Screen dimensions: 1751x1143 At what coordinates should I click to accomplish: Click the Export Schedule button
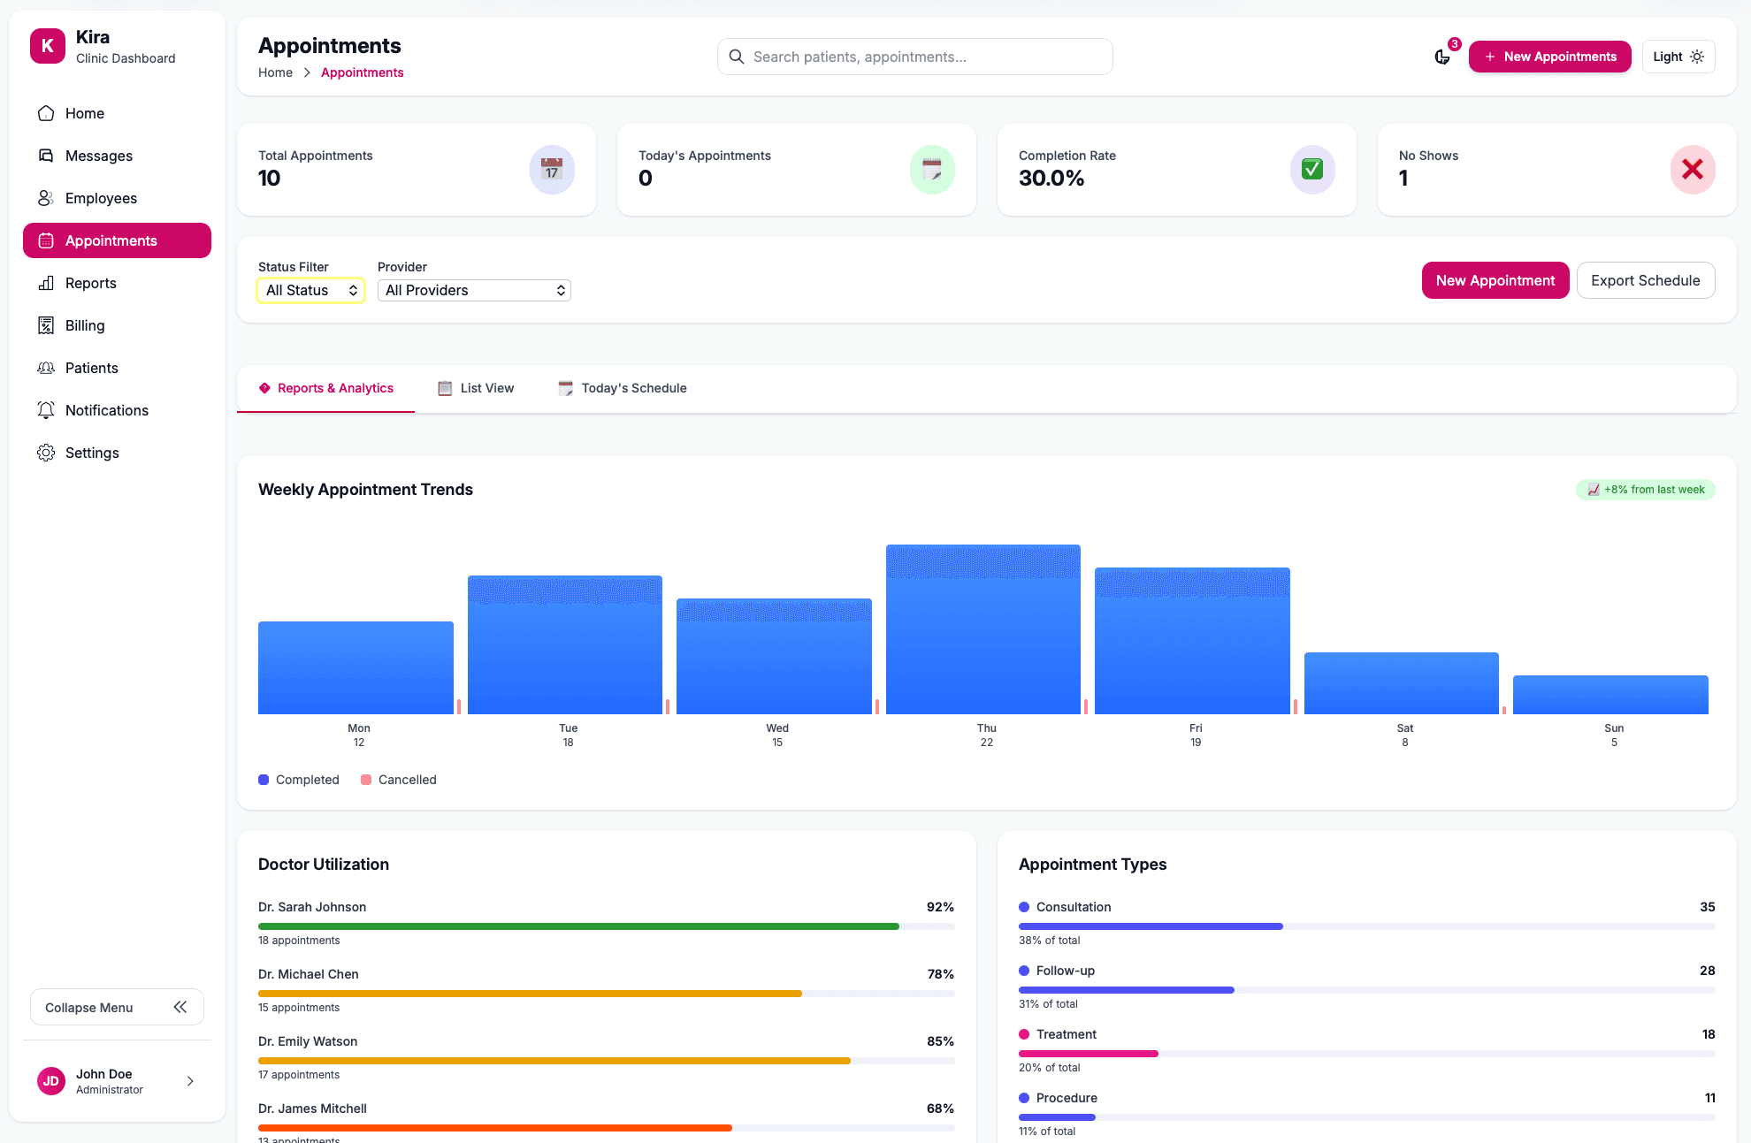click(1645, 280)
